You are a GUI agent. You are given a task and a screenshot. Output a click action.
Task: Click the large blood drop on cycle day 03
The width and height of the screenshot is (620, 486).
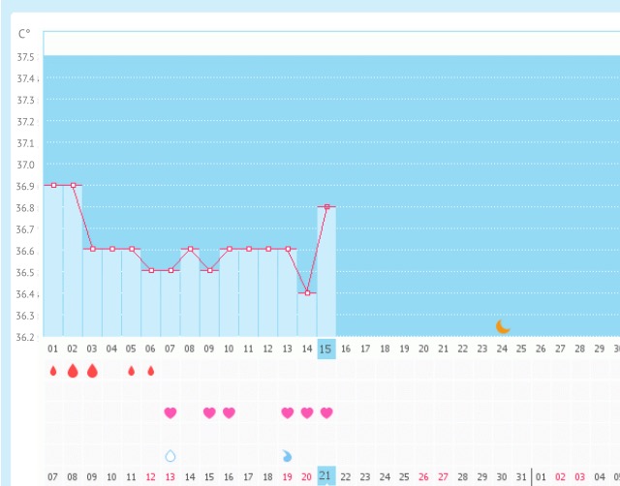click(x=92, y=371)
